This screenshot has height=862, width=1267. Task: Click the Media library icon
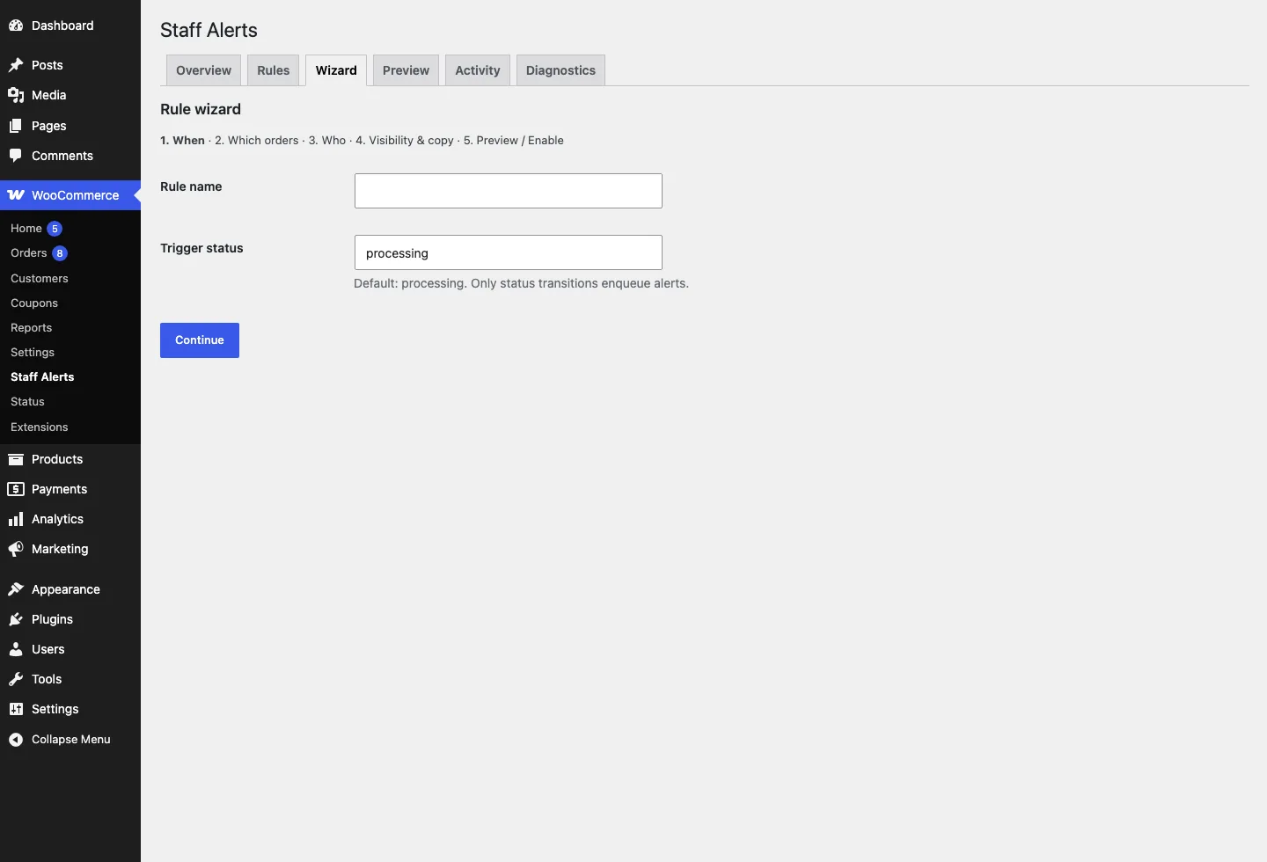point(16,95)
